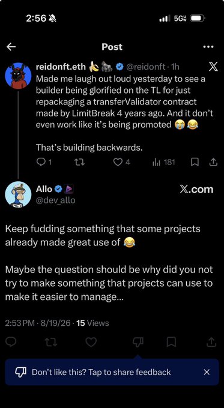Bookmark reidonft.eth's post
Screen dimensions: 224x408
tap(195, 163)
